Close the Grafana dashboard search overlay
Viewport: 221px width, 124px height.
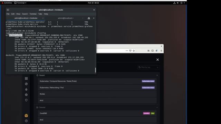pyautogui.click(x=157, y=60)
